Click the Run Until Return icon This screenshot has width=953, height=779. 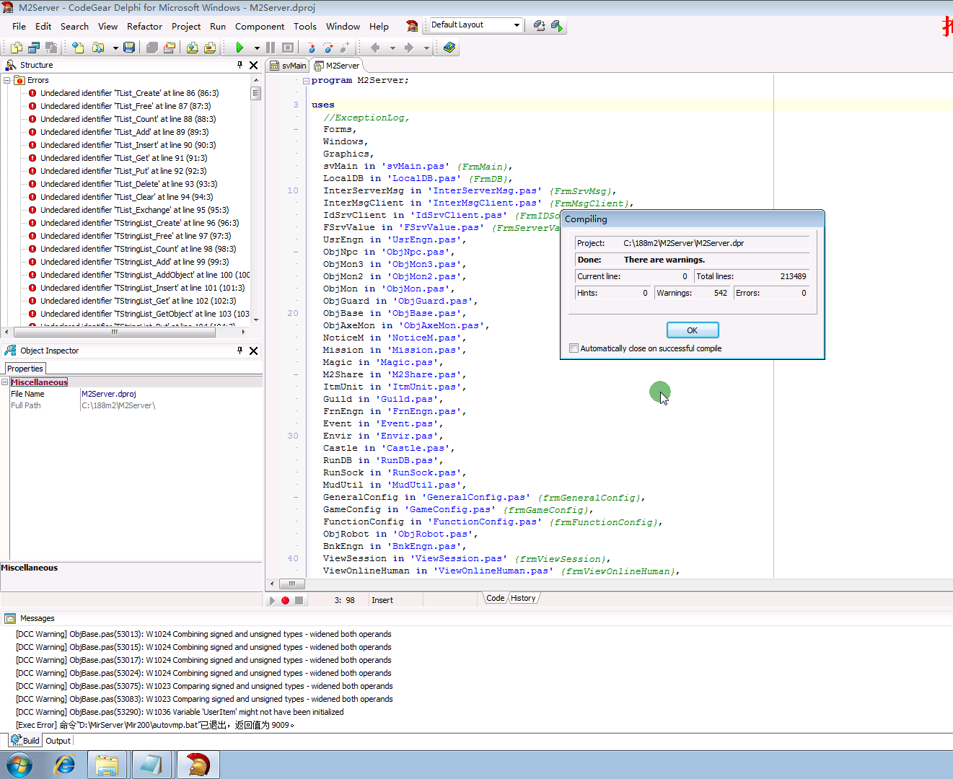pos(346,48)
